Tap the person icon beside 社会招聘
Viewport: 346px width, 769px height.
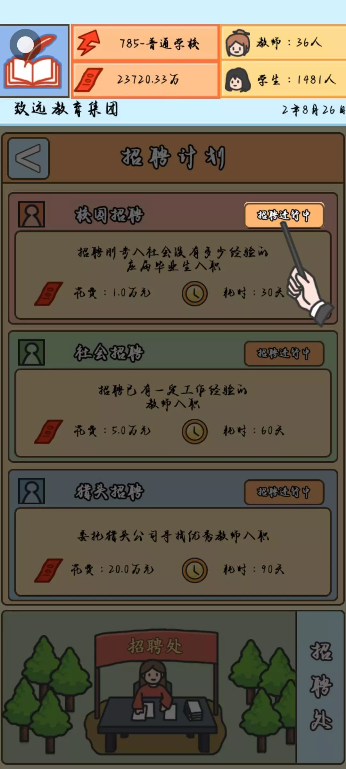31,352
